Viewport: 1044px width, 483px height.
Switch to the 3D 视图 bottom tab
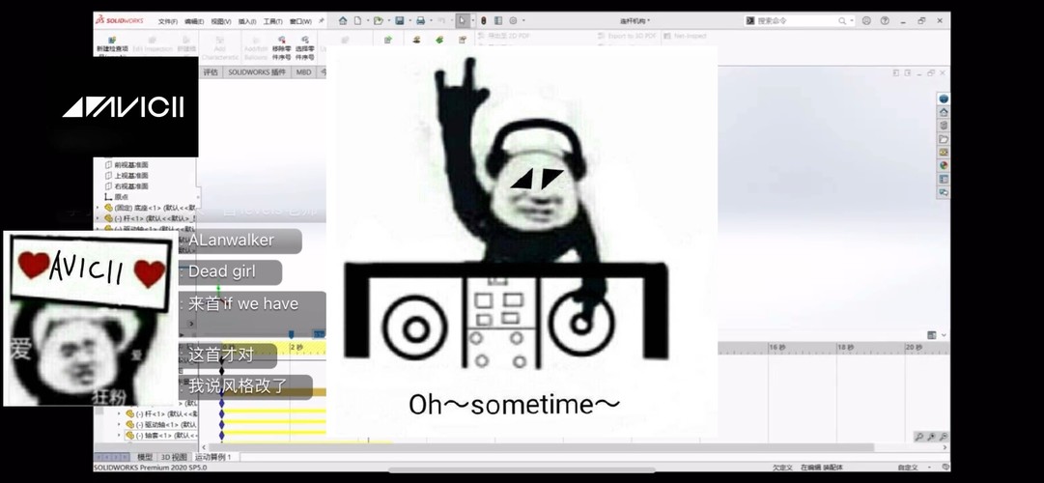[x=174, y=457]
